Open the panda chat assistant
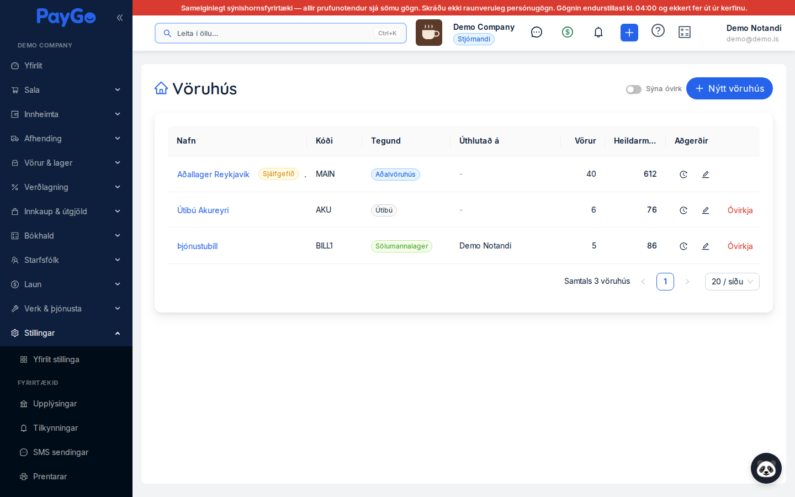The image size is (795, 497). (766, 468)
